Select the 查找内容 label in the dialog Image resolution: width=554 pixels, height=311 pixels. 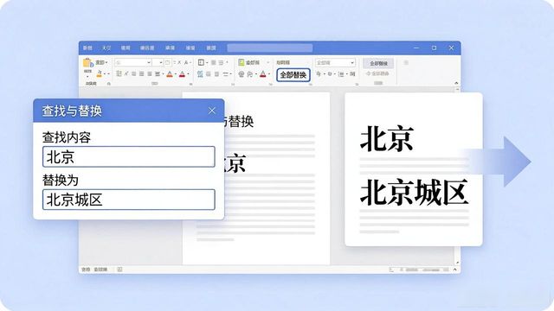pyautogui.click(x=67, y=137)
